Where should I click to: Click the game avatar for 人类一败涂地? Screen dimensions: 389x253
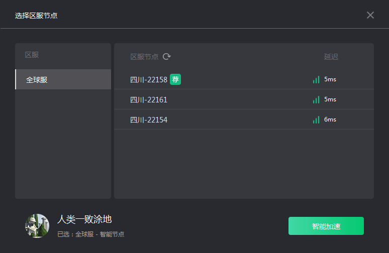coord(37,226)
